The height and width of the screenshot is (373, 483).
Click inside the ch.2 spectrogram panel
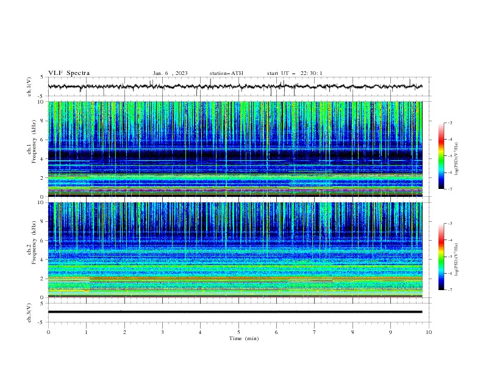pyautogui.click(x=235, y=250)
